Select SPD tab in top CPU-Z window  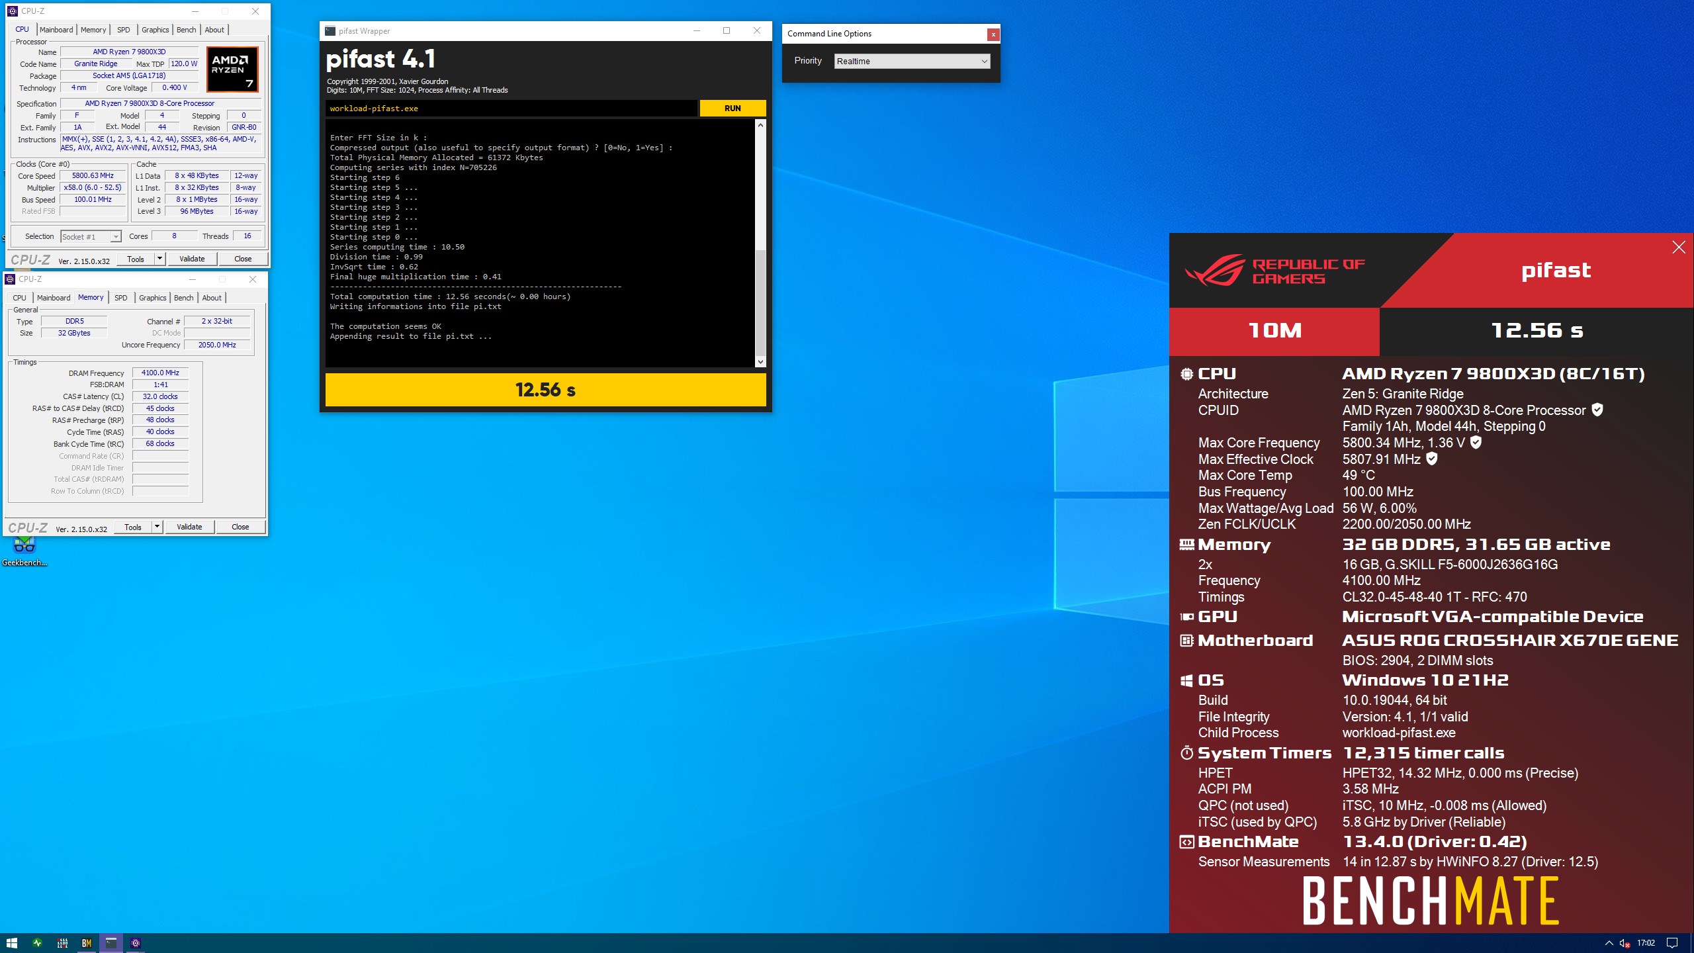pyautogui.click(x=124, y=30)
